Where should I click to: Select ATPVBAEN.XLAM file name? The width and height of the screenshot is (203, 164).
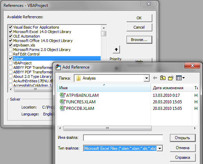pos(82,95)
